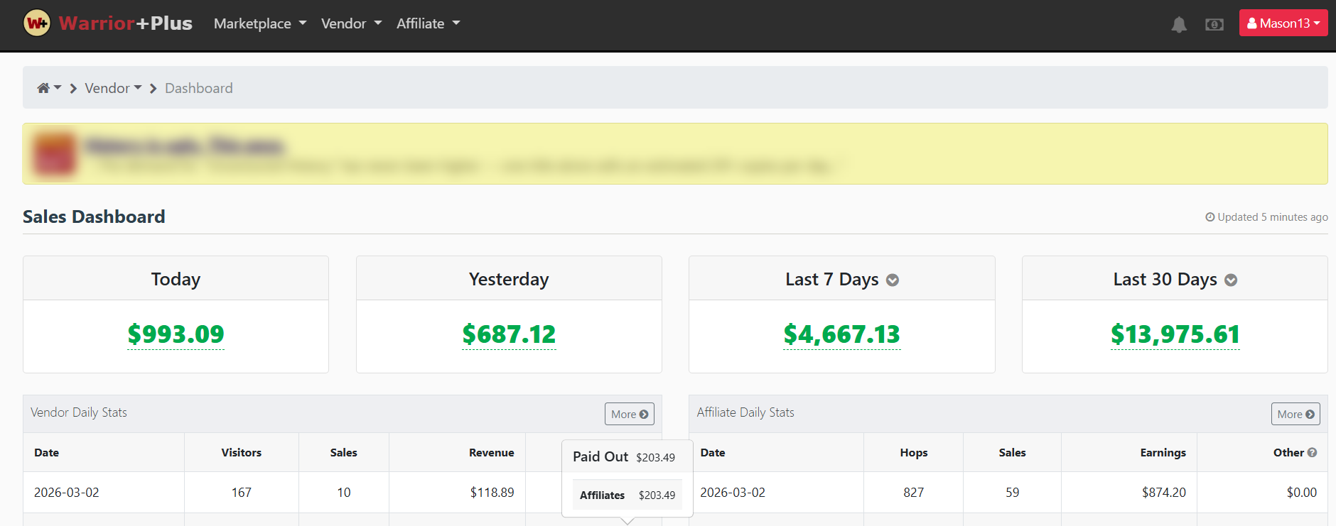Open the notifications bell
1336x526 pixels.
[1179, 25]
